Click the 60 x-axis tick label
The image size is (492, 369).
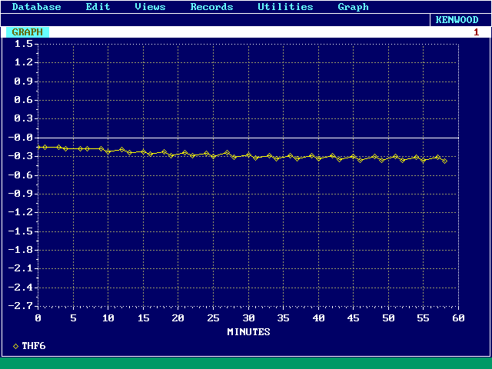[x=458, y=318]
